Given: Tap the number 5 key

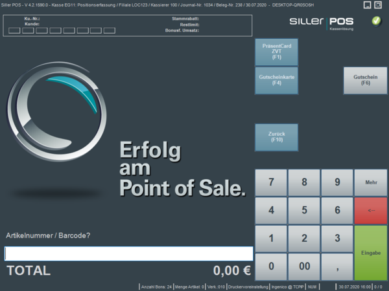Looking at the screenshot, I should pyautogui.click(x=304, y=210).
